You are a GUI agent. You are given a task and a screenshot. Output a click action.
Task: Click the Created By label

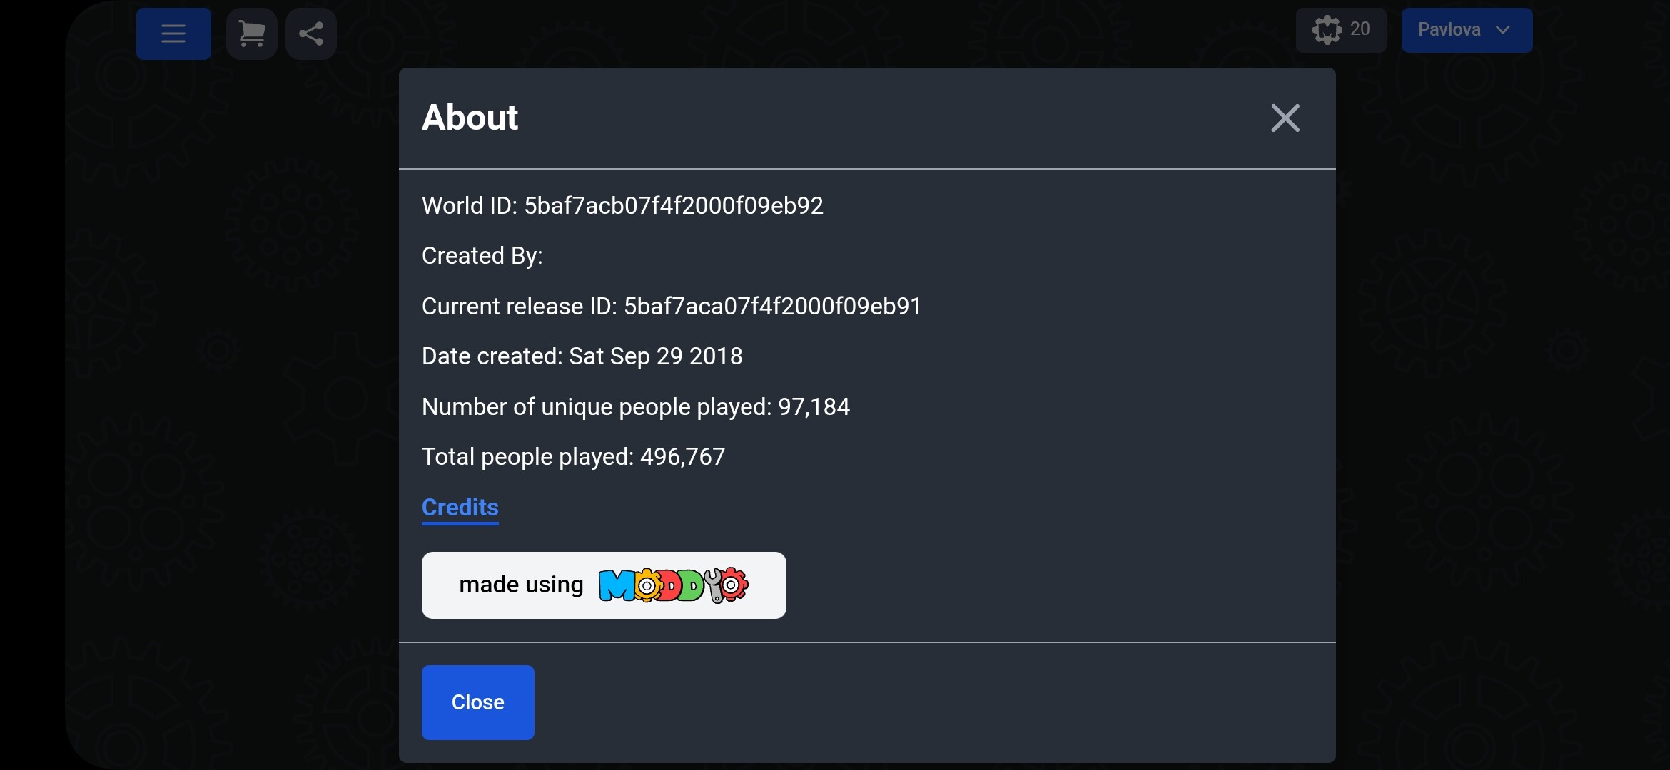pos(482,256)
